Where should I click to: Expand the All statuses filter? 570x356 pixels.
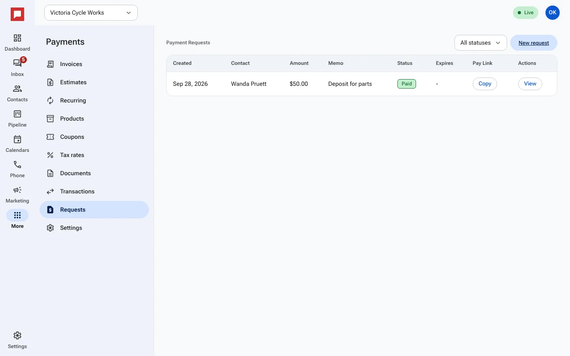point(481,43)
